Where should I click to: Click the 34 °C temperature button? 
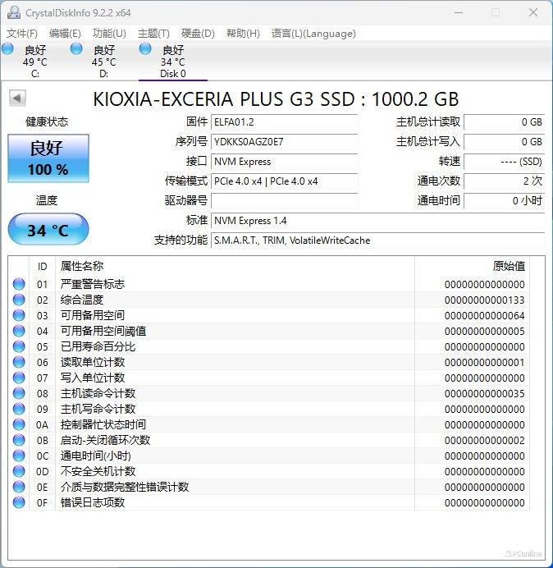(48, 230)
